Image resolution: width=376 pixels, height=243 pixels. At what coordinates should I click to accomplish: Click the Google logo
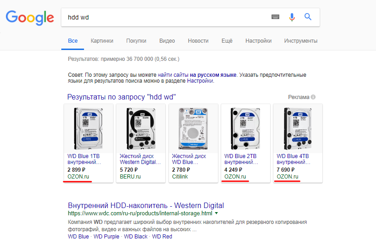(x=30, y=18)
